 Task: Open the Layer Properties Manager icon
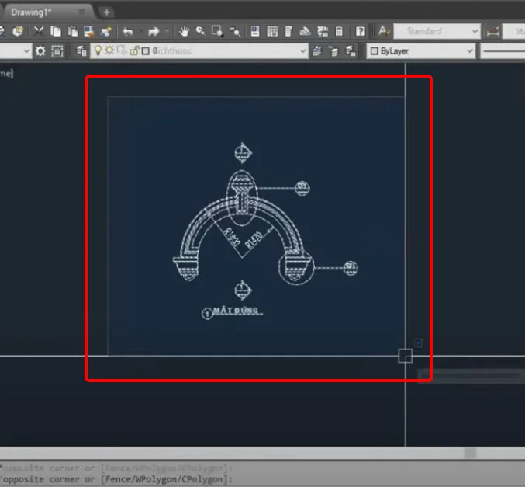point(81,51)
